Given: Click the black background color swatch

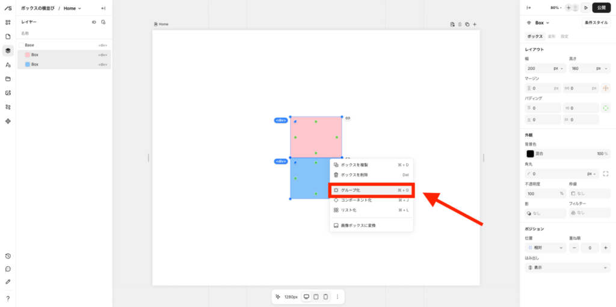Looking at the screenshot, I should click(530, 154).
